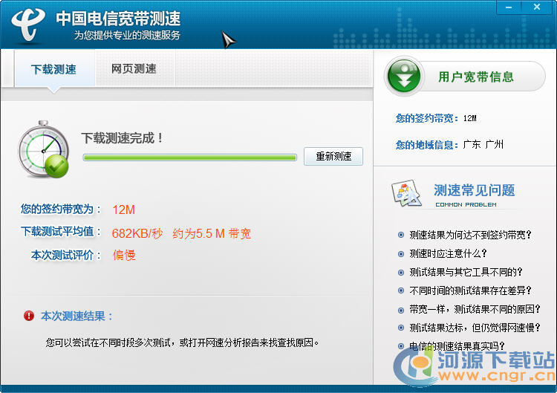
Task: Click the 您的地域信息: label
Action: [x=427, y=145]
